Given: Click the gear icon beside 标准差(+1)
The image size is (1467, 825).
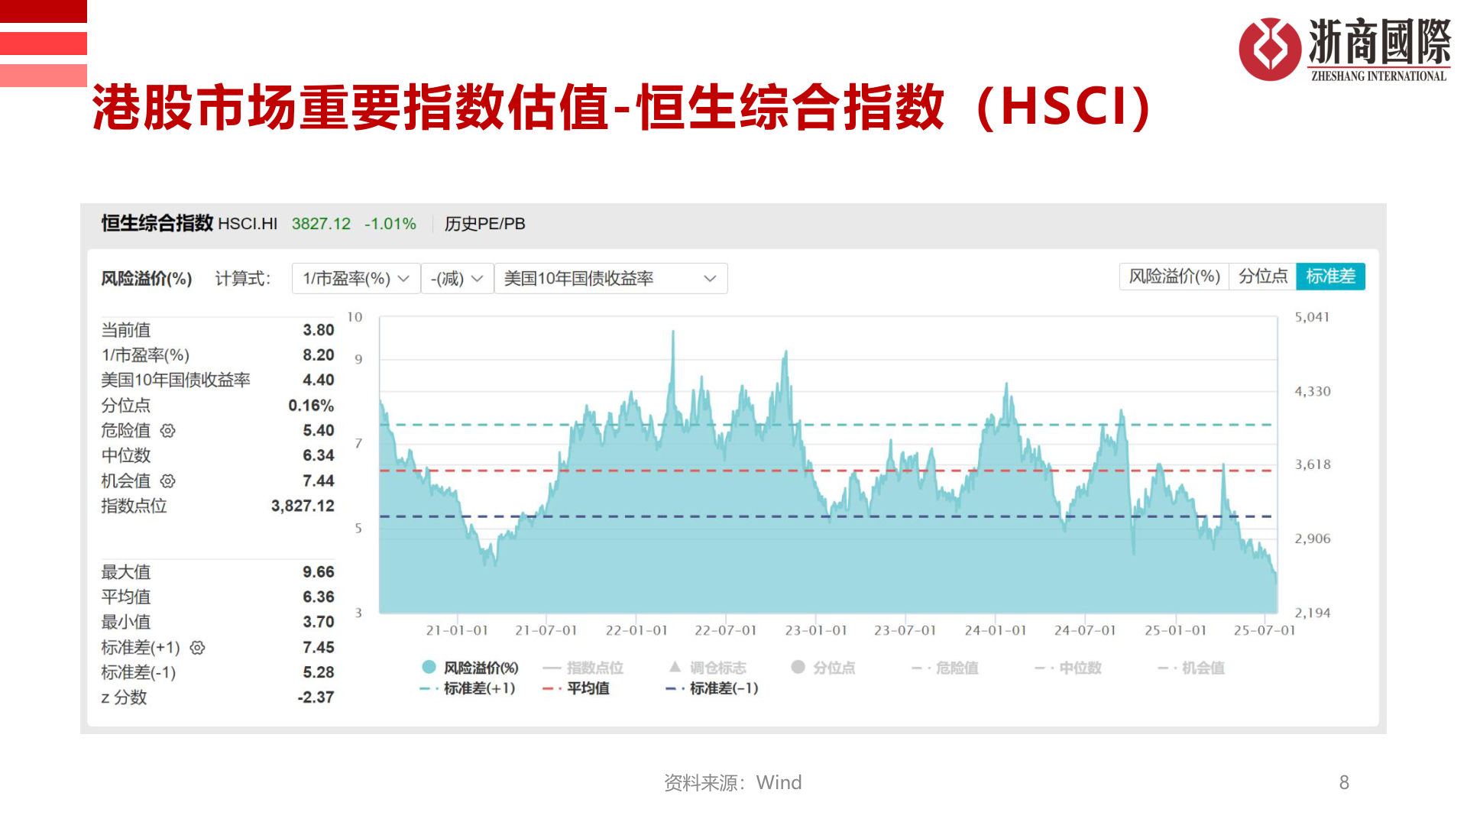Looking at the screenshot, I should pos(197,647).
